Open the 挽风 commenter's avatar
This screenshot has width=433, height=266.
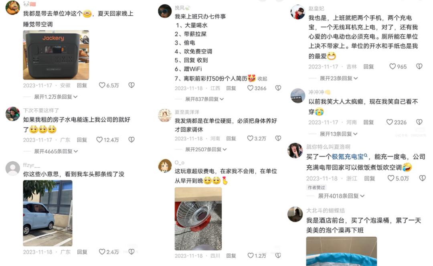(165, 11)
